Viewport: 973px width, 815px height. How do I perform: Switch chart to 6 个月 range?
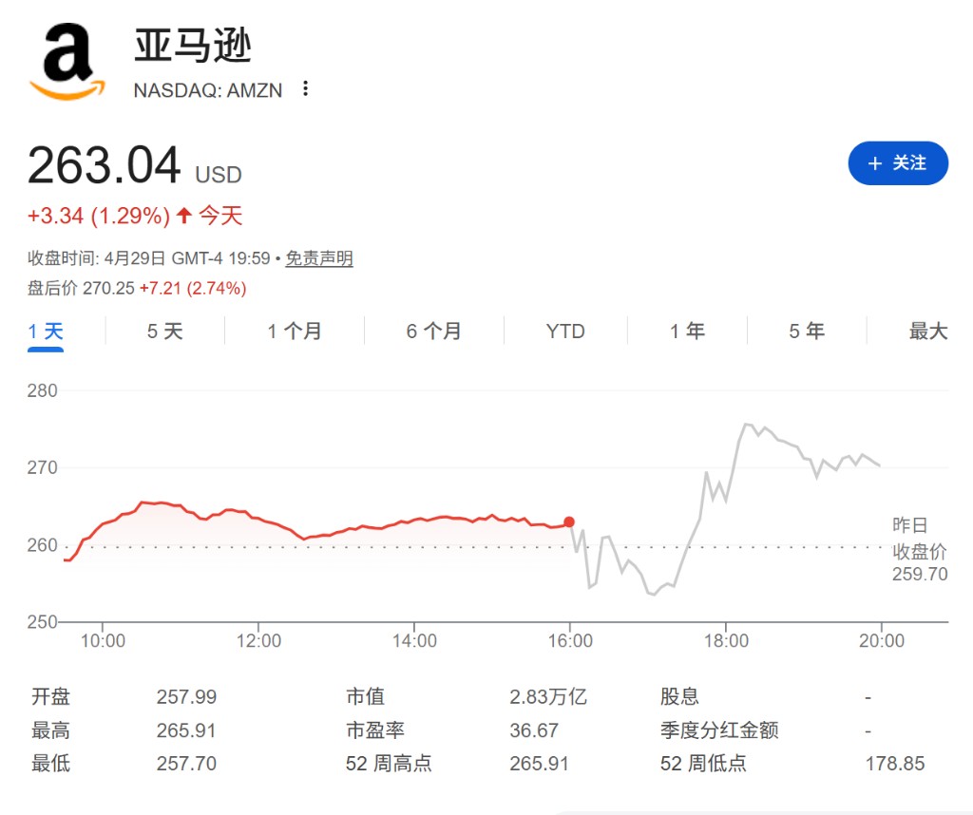point(434,332)
